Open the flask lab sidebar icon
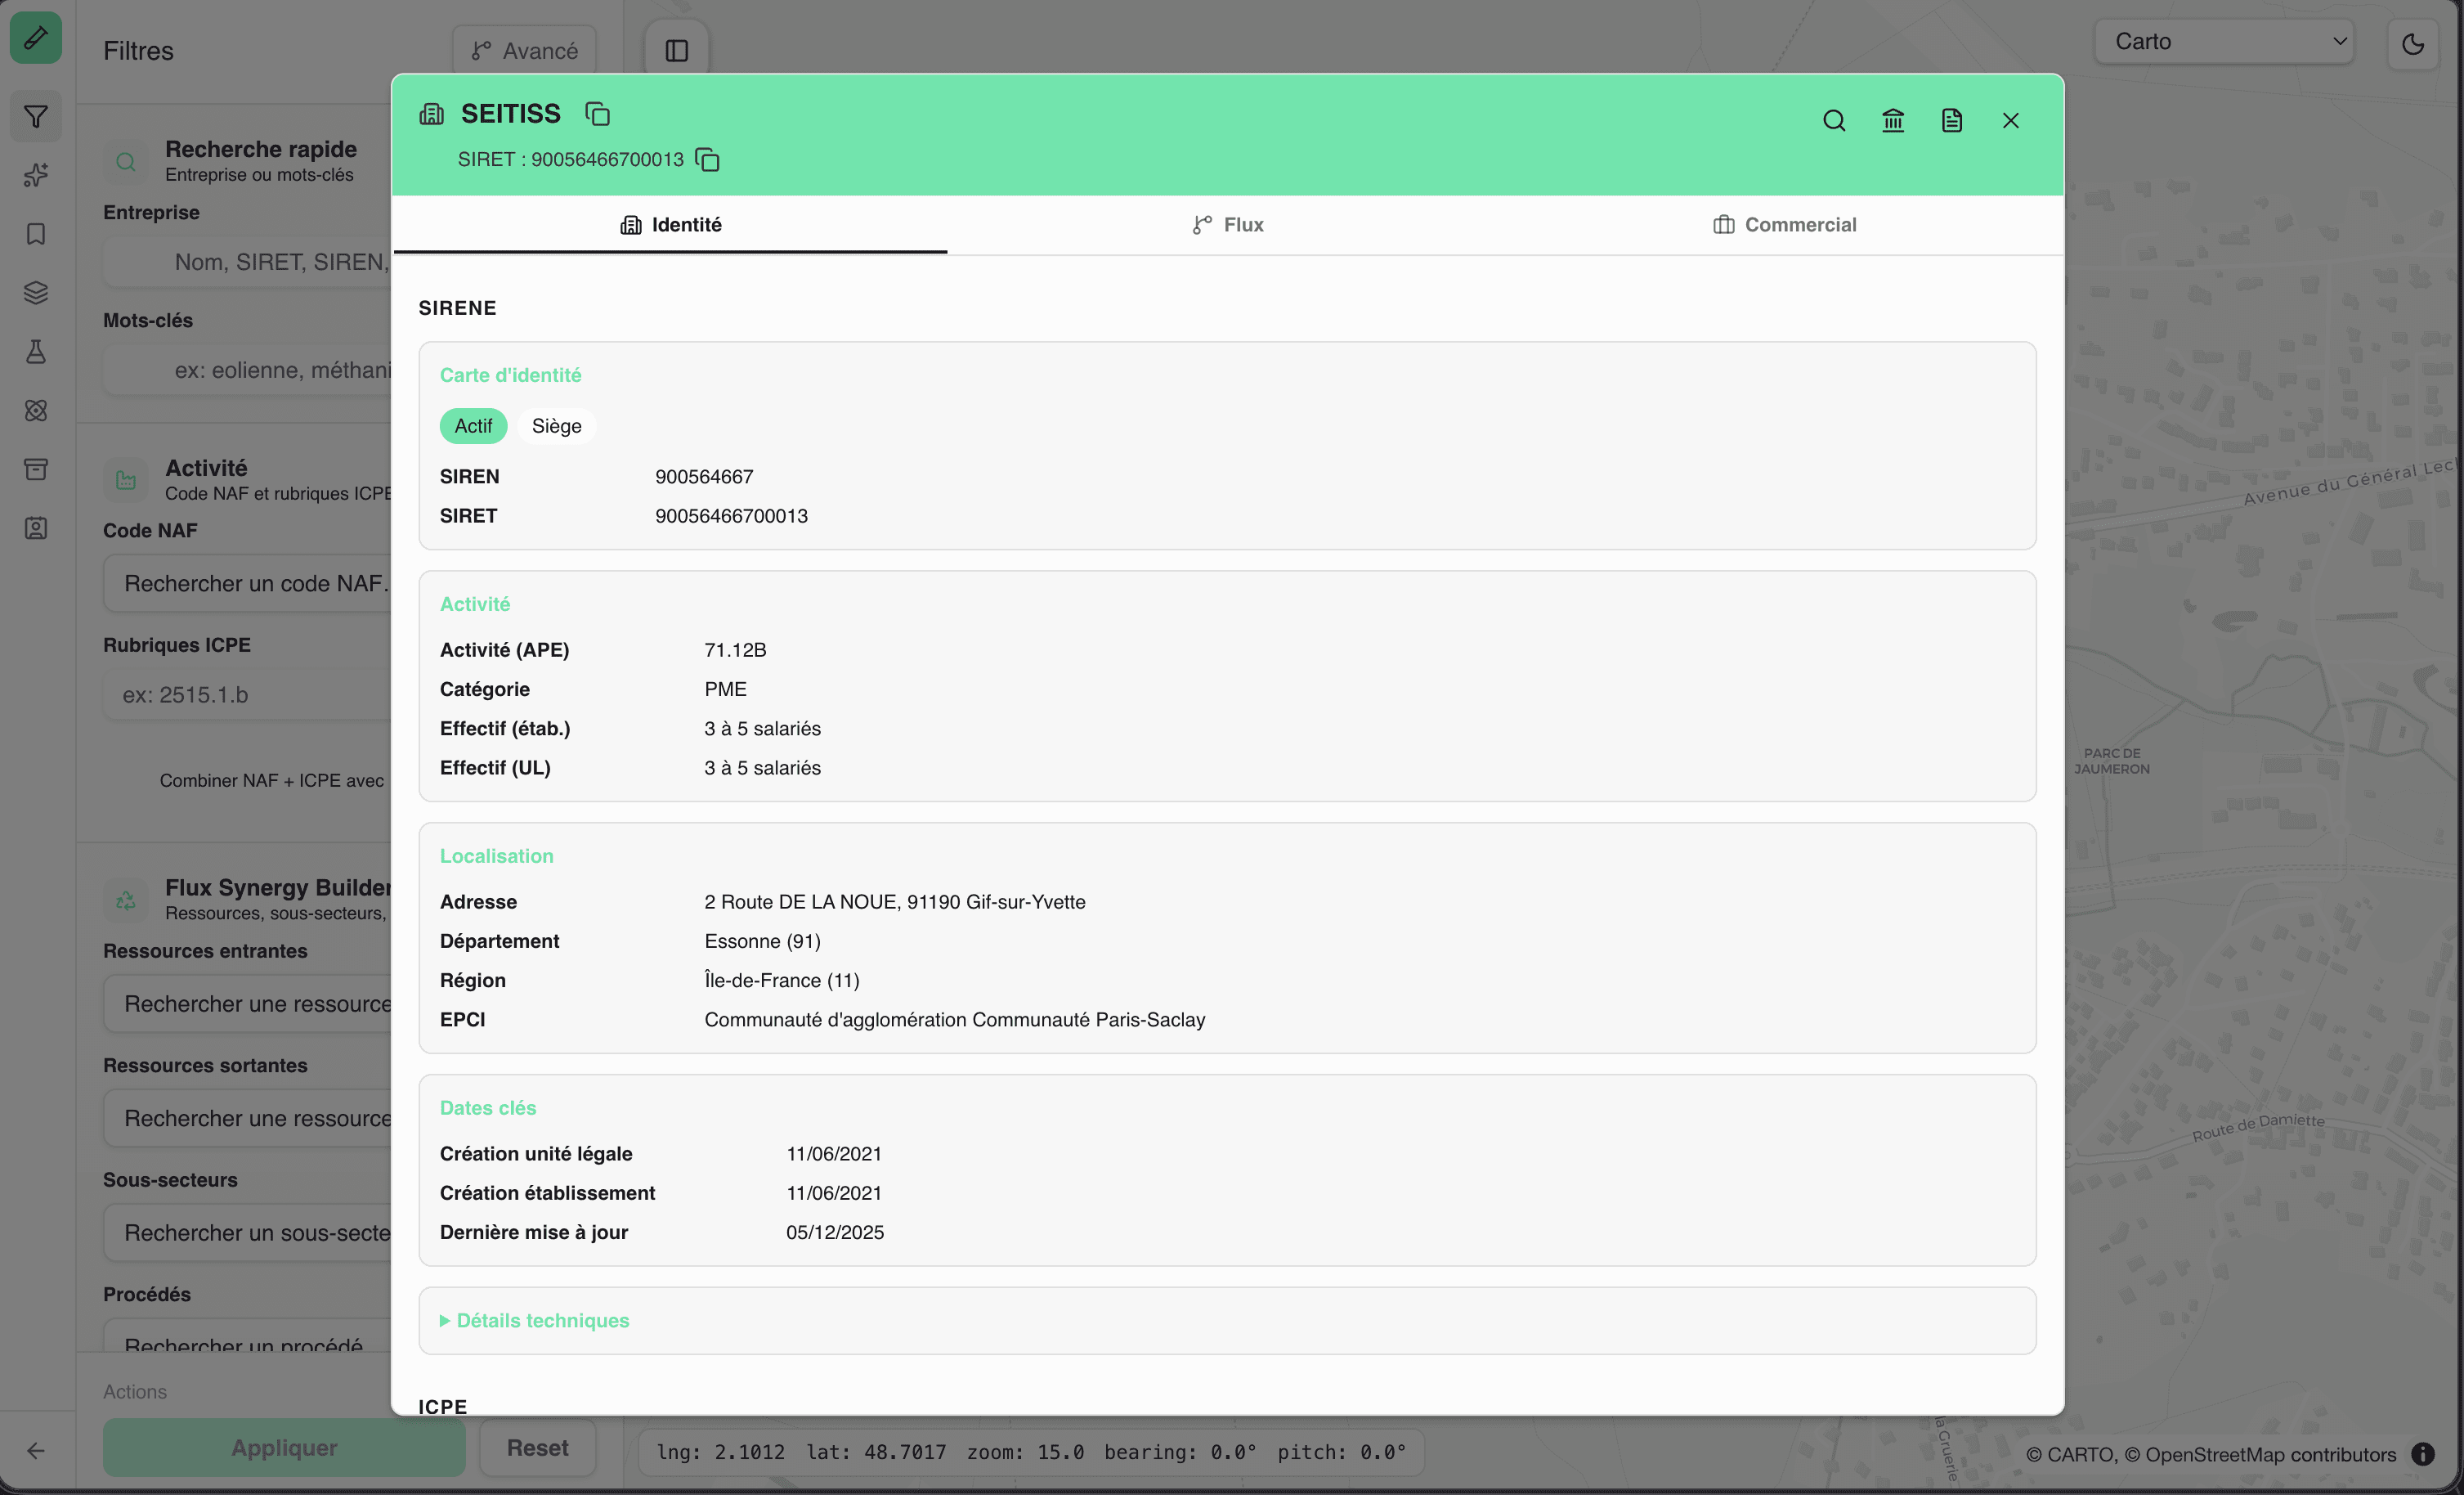The height and width of the screenshot is (1495, 2464). pyautogui.click(x=36, y=352)
